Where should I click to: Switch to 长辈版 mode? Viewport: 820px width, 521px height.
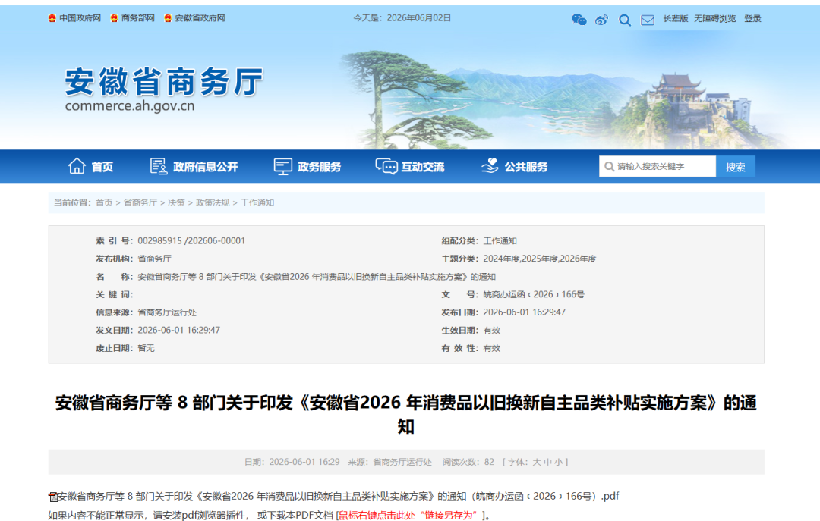point(676,19)
